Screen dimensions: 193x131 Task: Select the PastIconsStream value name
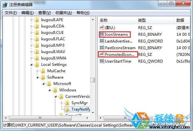pos(120,48)
